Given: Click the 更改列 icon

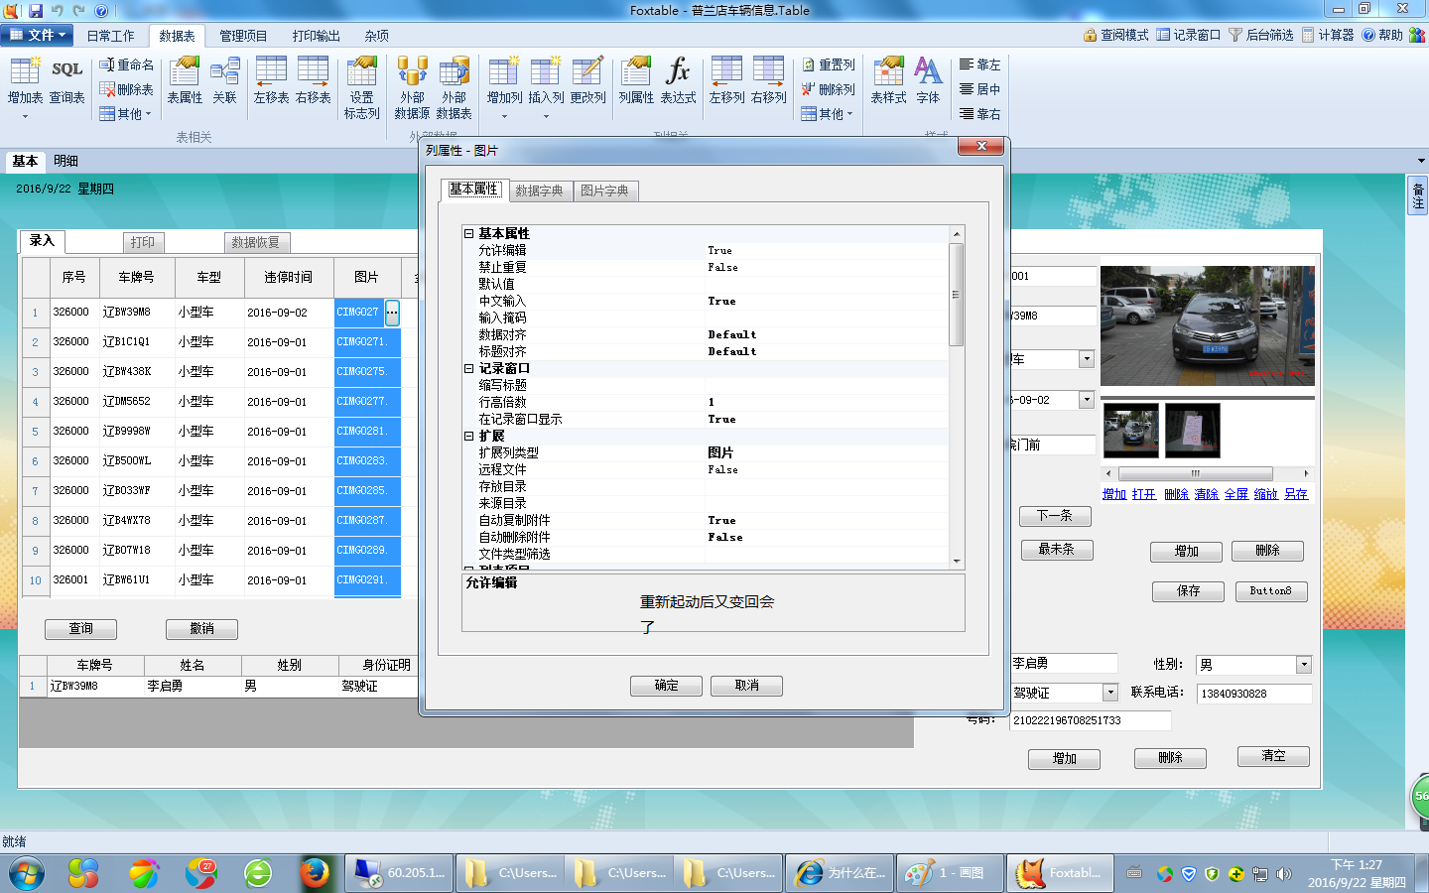Looking at the screenshot, I should [587, 81].
